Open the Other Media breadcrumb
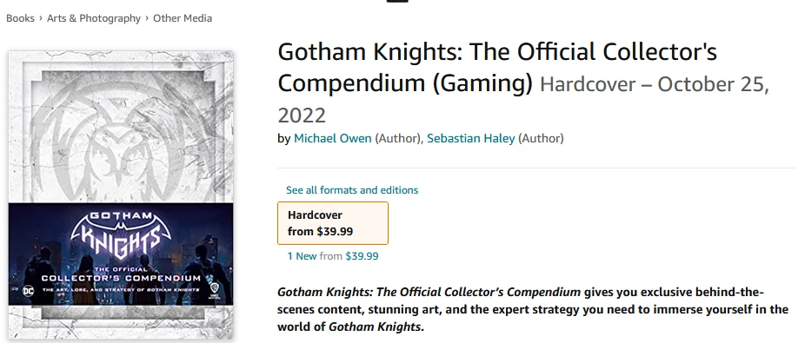 183,18
